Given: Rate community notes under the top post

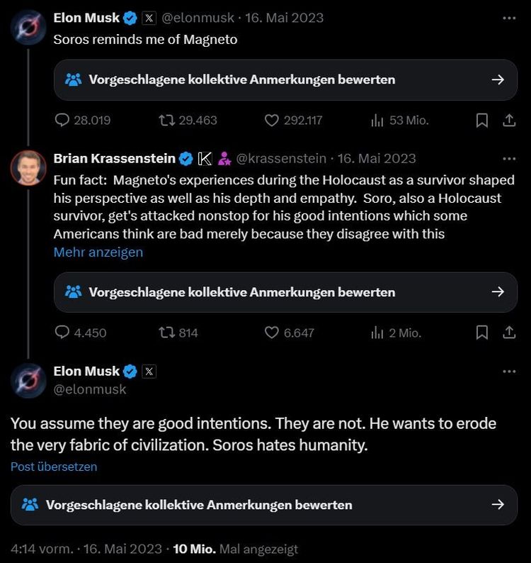Looking at the screenshot, I should pyautogui.click(x=285, y=79).
